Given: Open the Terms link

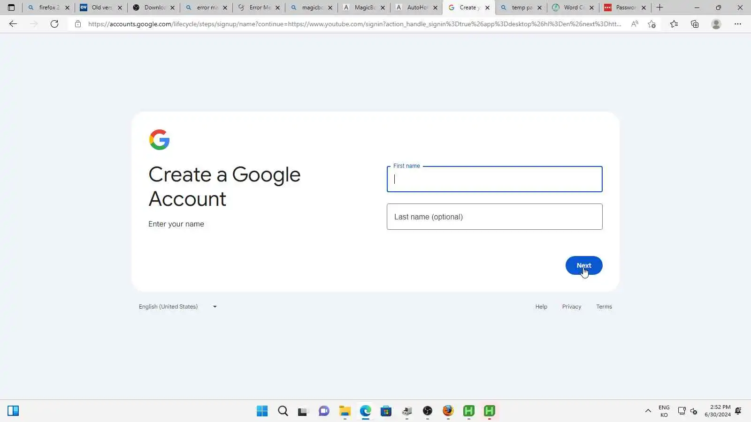Looking at the screenshot, I should coord(604,307).
